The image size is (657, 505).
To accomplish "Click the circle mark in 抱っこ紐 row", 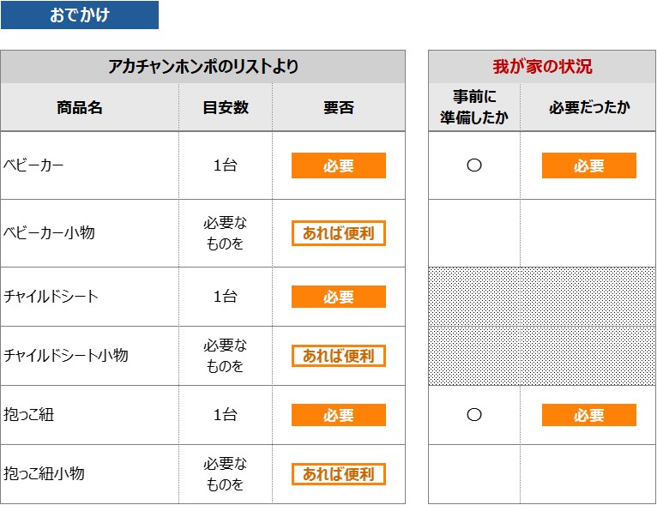I will [x=474, y=415].
